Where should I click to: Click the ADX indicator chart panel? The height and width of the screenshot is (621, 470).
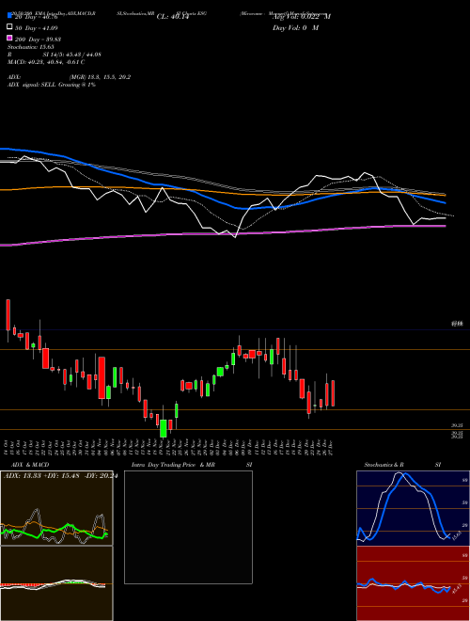[56, 508]
